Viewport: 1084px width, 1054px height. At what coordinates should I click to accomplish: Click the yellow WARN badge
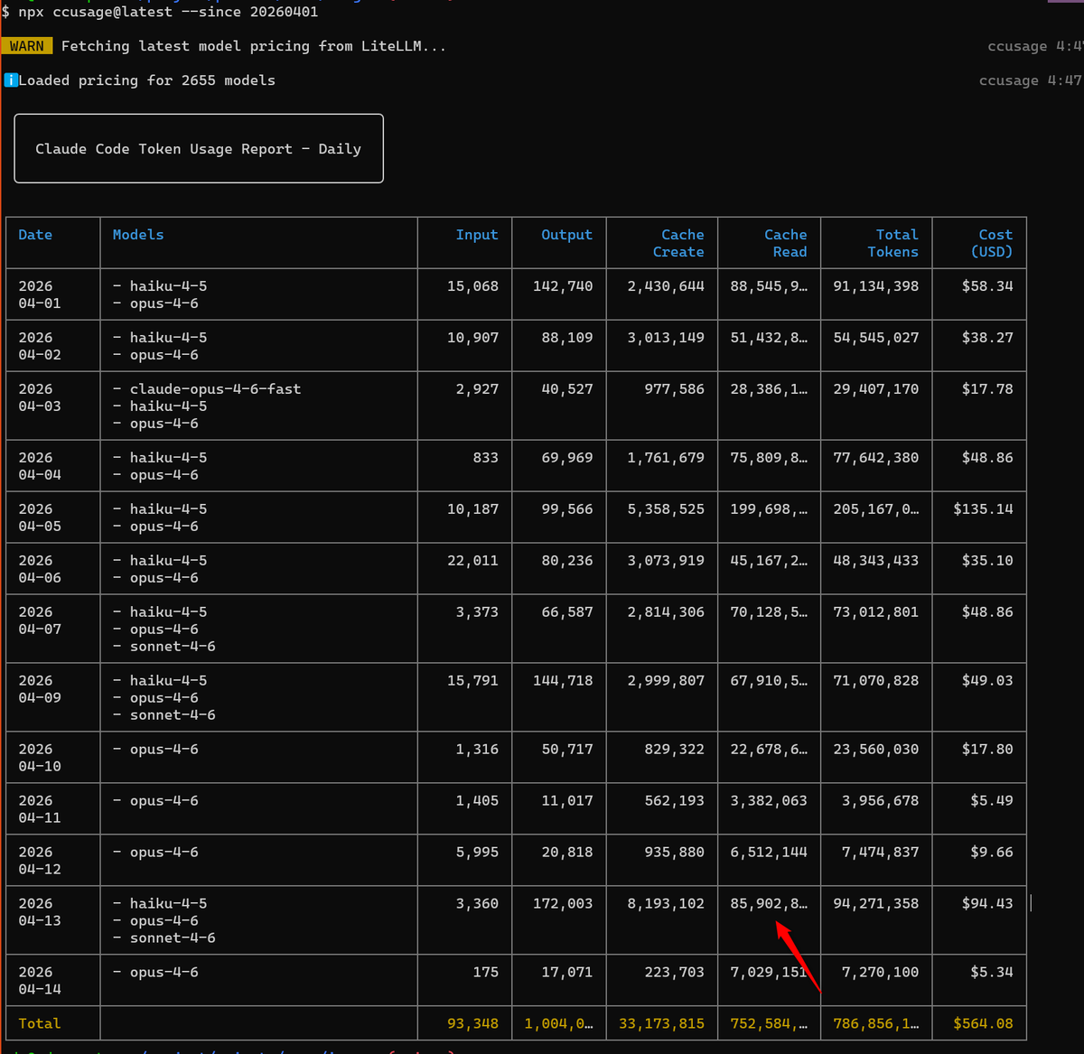coord(27,46)
